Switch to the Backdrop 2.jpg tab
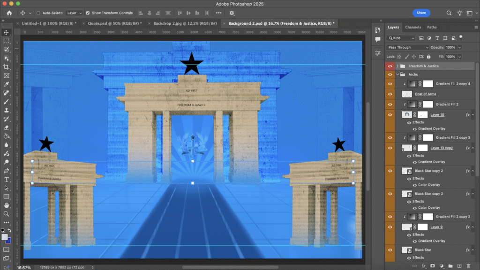The width and height of the screenshot is (480, 270). coord(185,23)
